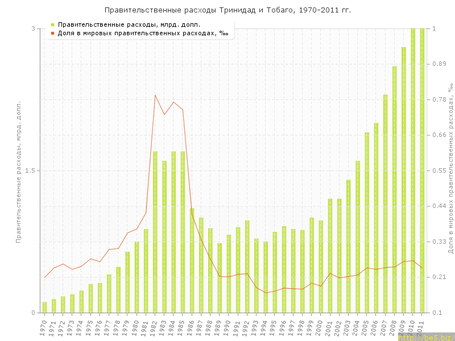
Task: Click the orange legend marker for world share
Action: click(52, 33)
